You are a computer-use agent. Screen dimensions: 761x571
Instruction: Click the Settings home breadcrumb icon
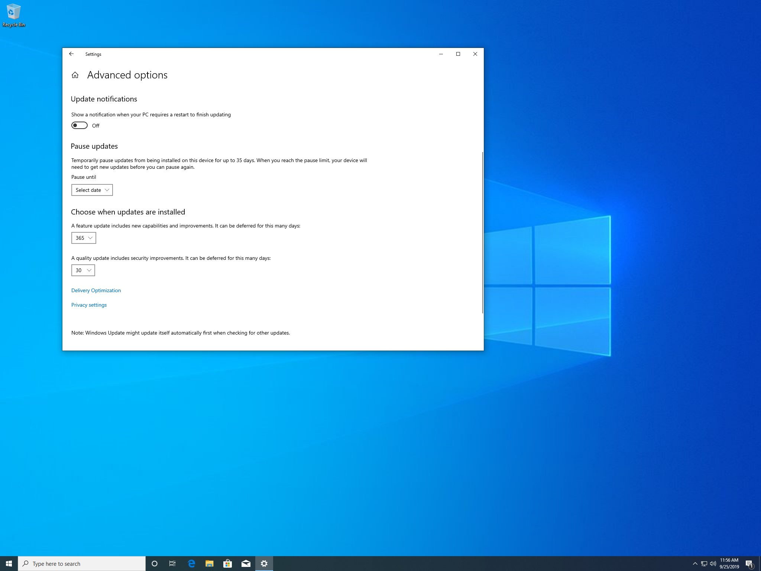coord(74,75)
